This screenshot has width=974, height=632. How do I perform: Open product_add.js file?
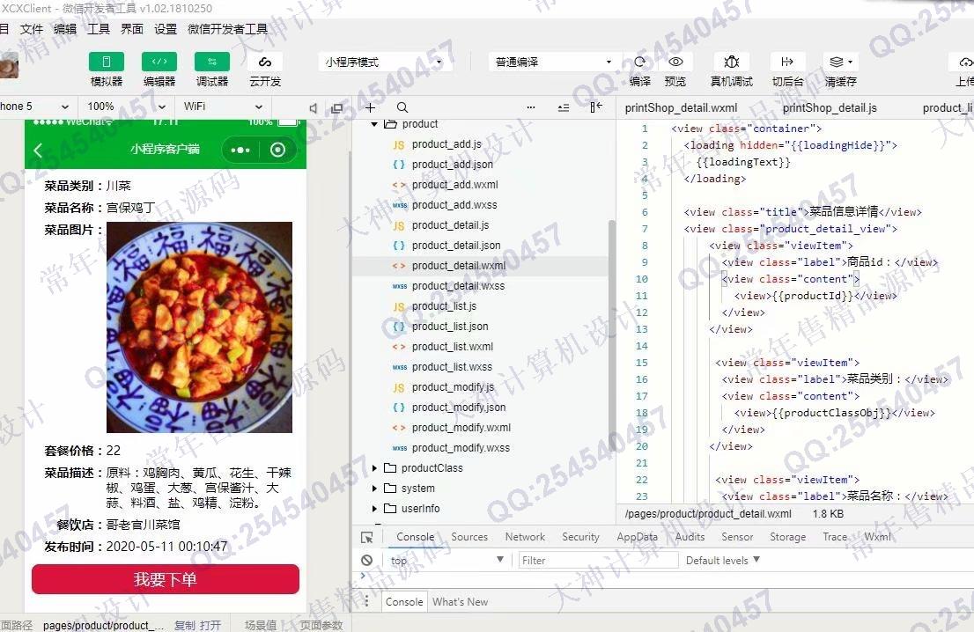tap(446, 144)
